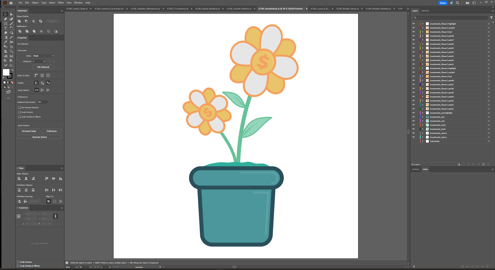This screenshot has width=495, height=270.
Task: Hide the Investments_flower2-highlight layer
Action: coord(414,24)
